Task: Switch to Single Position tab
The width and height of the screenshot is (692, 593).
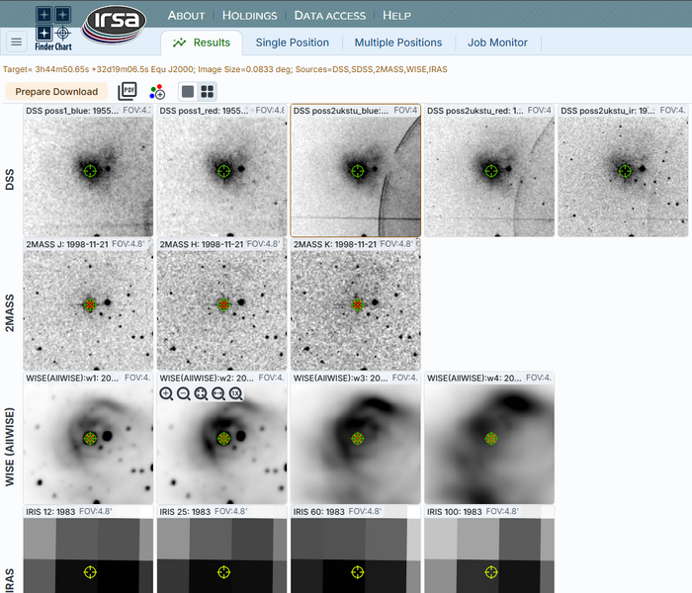Action: tap(293, 42)
